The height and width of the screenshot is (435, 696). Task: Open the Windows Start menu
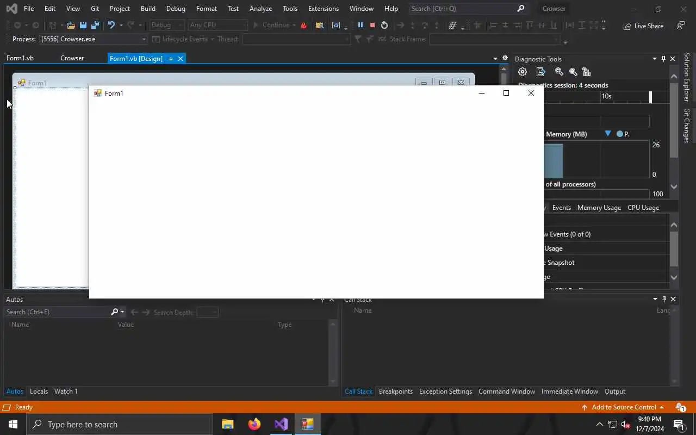pos(13,424)
